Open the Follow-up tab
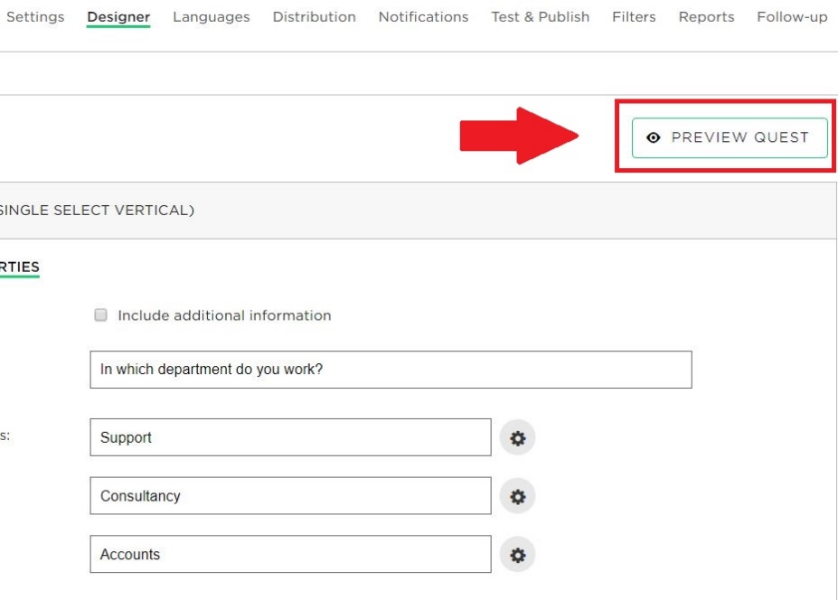The height and width of the screenshot is (600, 838). click(792, 17)
